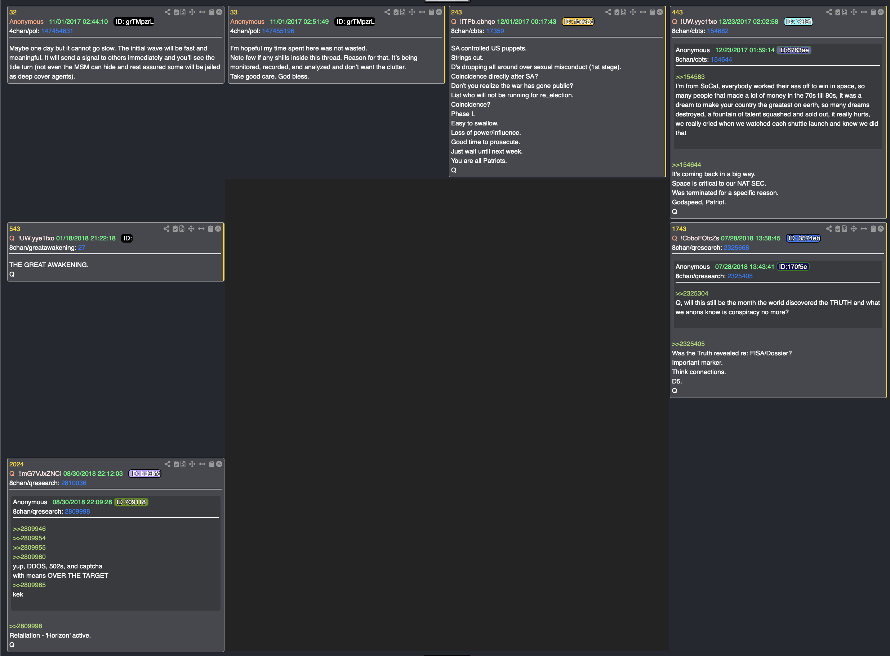The width and height of the screenshot is (890, 656).
Task: Collapse post 33 with the chevron-up icon
Action: click(x=439, y=12)
